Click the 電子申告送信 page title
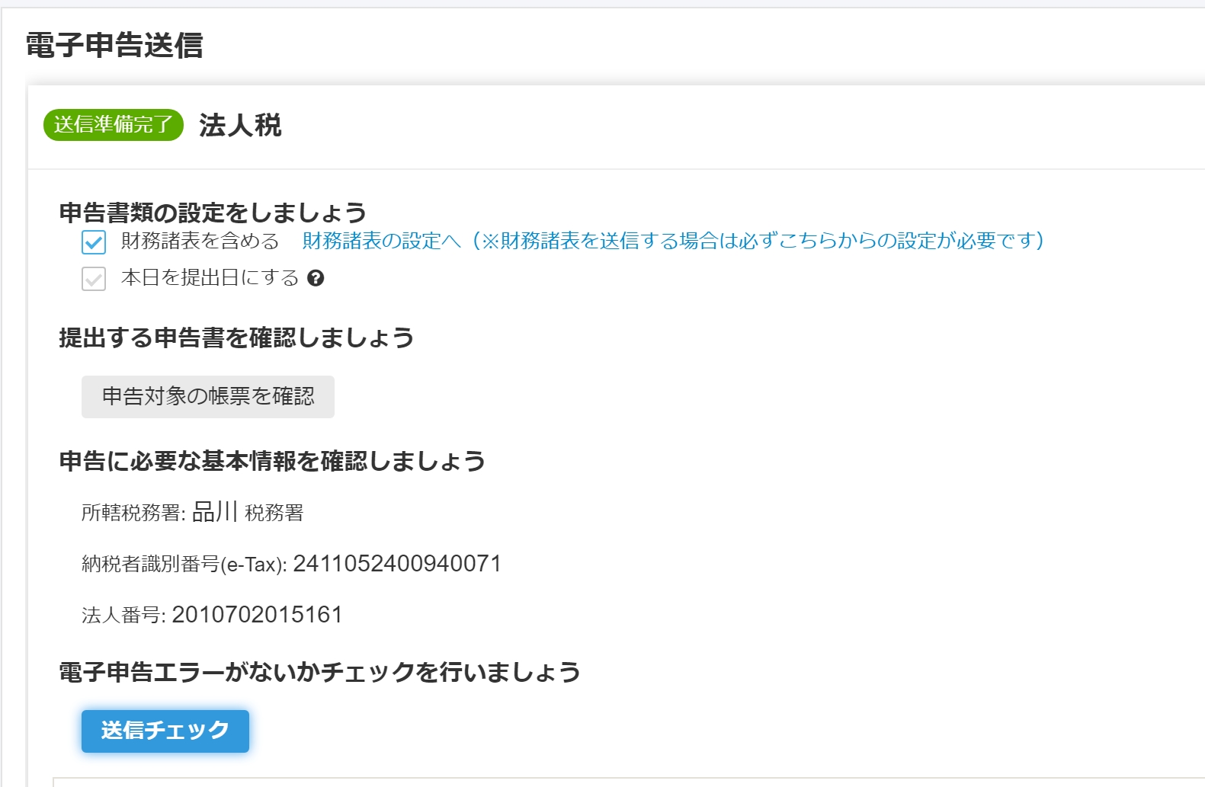Viewport: 1205px width, 787px height. [114, 45]
